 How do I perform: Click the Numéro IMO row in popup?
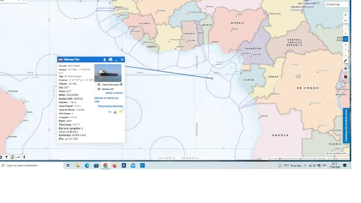tap(71, 98)
